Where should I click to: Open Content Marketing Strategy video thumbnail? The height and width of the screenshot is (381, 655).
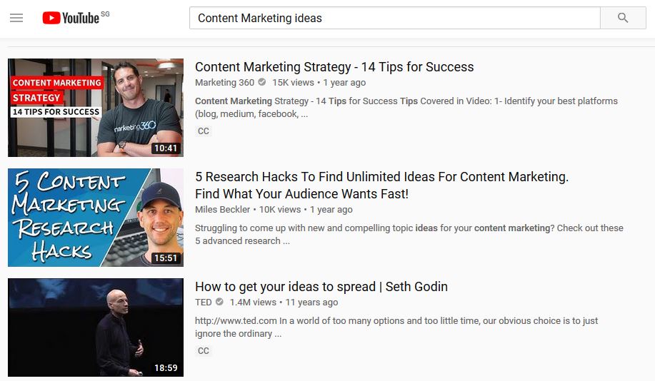96,108
